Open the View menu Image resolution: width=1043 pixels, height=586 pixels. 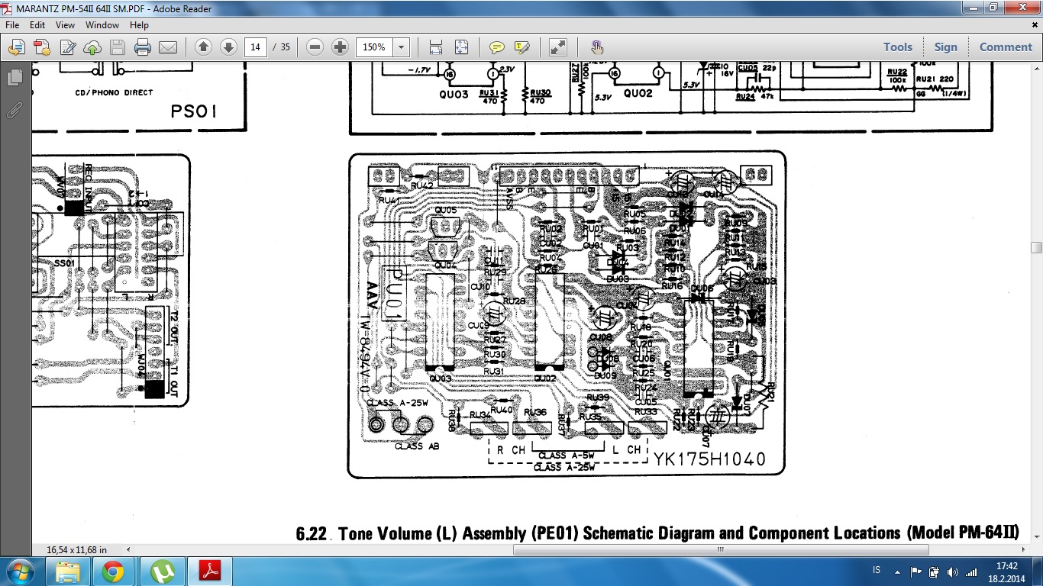coord(65,24)
